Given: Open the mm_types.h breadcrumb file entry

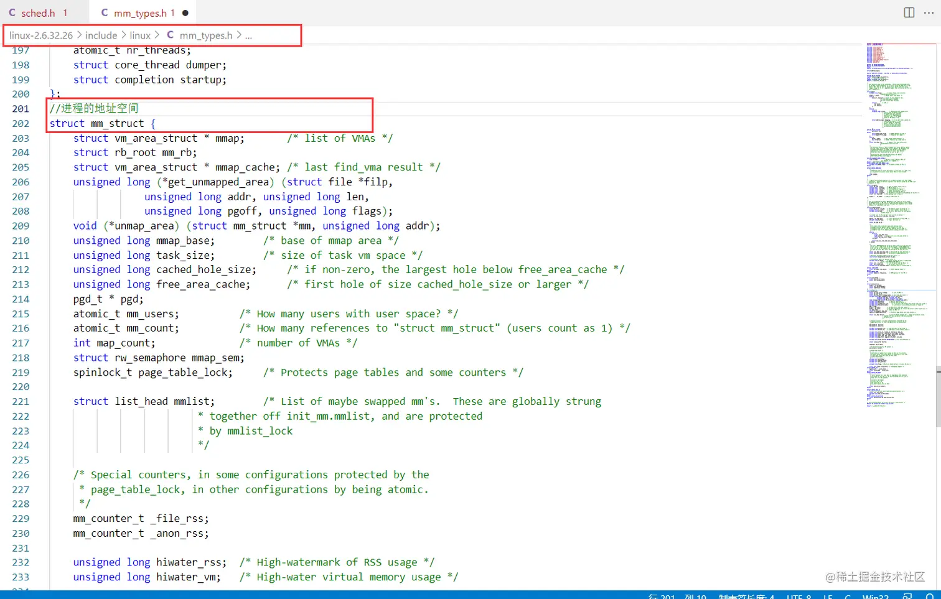Looking at the screenshot, I should click(x=206, y=35).
